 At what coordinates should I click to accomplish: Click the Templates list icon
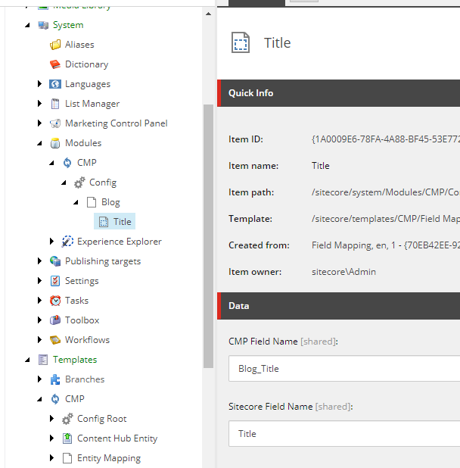point(43,360)
